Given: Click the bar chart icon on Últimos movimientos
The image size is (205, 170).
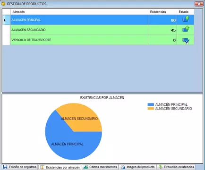Looking at the screenshot, I should [x=85, y=167].
